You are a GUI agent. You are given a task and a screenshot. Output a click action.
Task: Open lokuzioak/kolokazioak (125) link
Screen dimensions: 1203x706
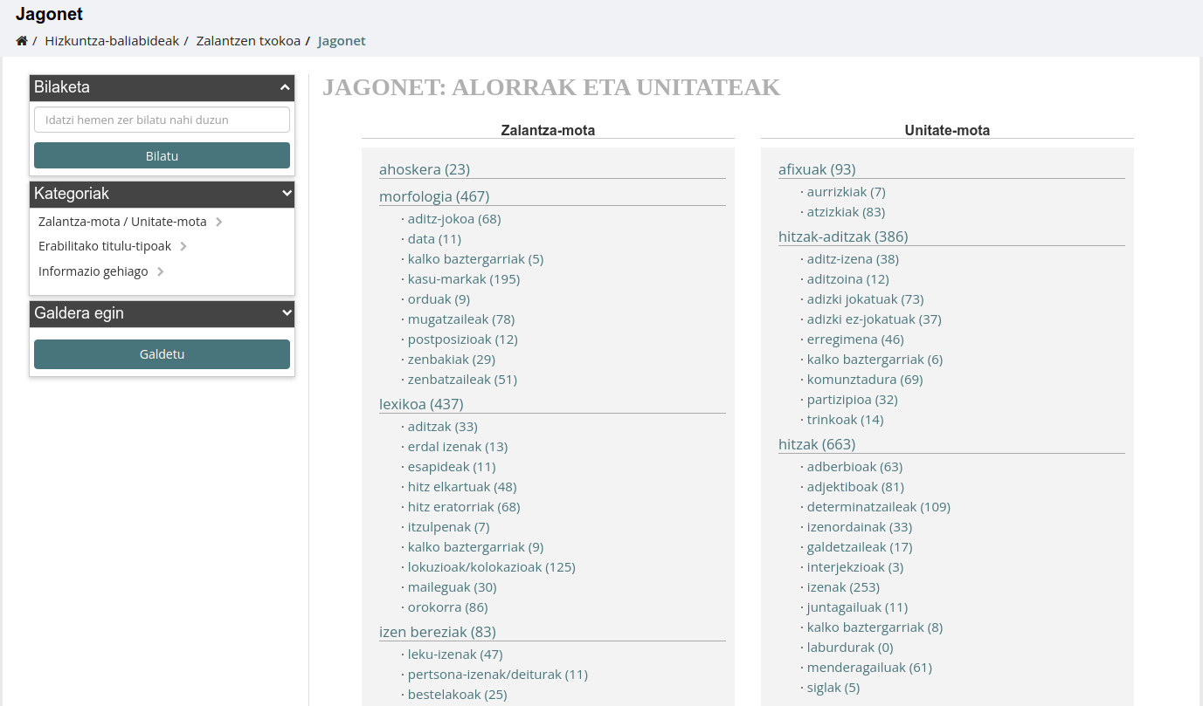click(x=492, y=567)
